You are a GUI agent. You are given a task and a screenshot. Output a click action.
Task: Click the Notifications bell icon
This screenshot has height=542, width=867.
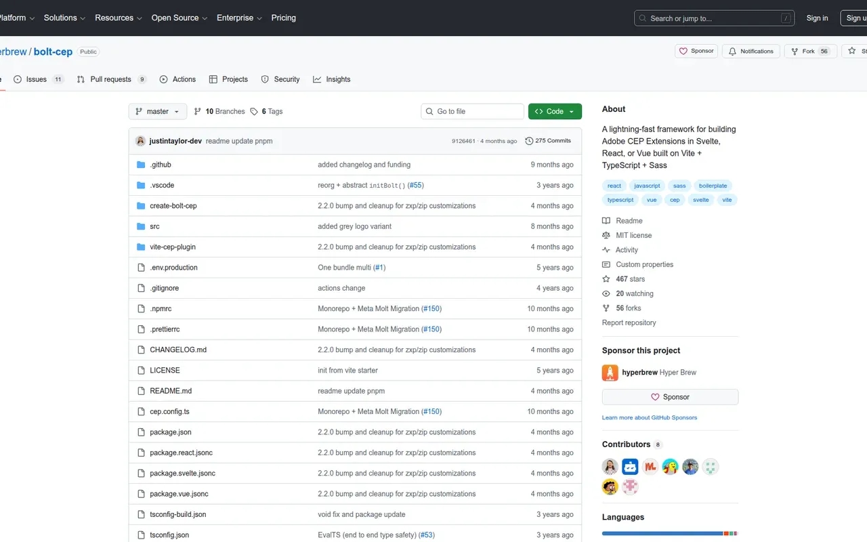click(732, 51)
